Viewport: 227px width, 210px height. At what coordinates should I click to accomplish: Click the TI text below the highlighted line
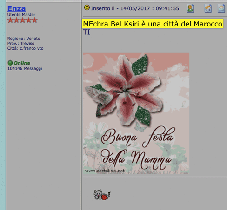pyautogui.click(x=87, y=32)
